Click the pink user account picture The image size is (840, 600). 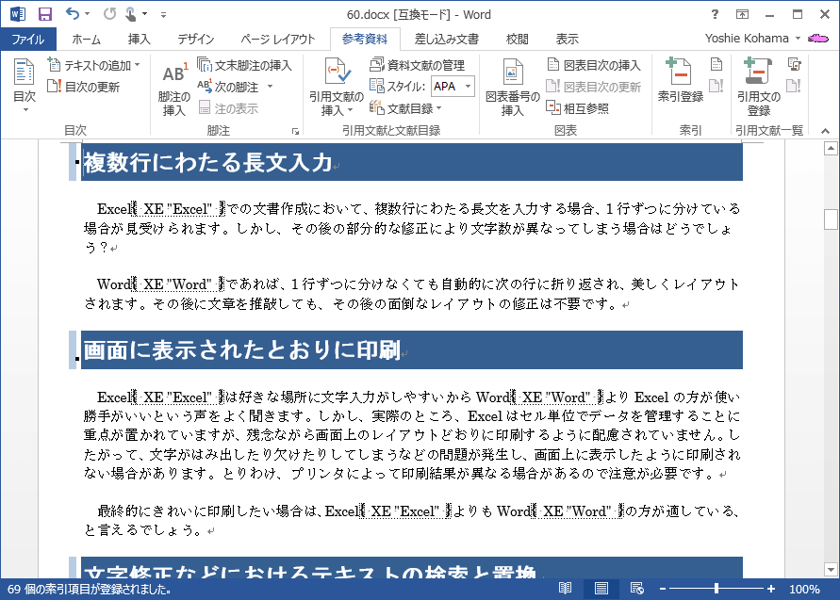pyautogui.click(x=818, y=39)
